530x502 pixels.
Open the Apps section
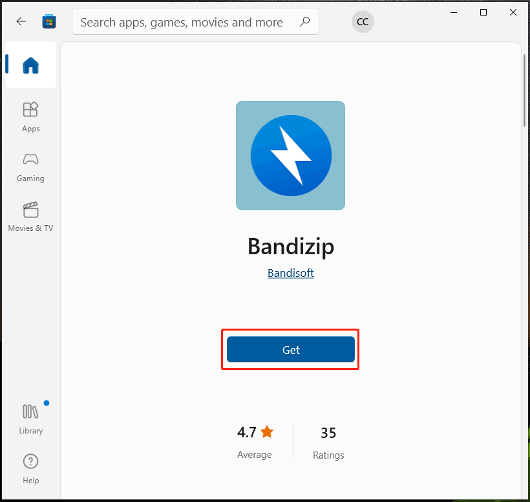click(31, 117)
